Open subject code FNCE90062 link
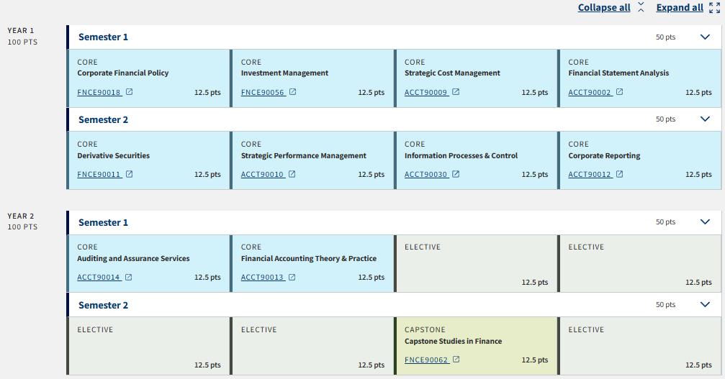Viewport: 725px width, 379px height. point(427,360)
